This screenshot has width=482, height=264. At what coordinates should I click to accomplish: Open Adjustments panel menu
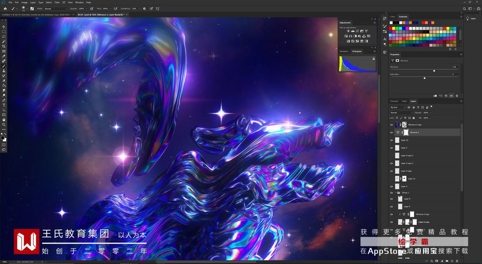tap(374, 22)
